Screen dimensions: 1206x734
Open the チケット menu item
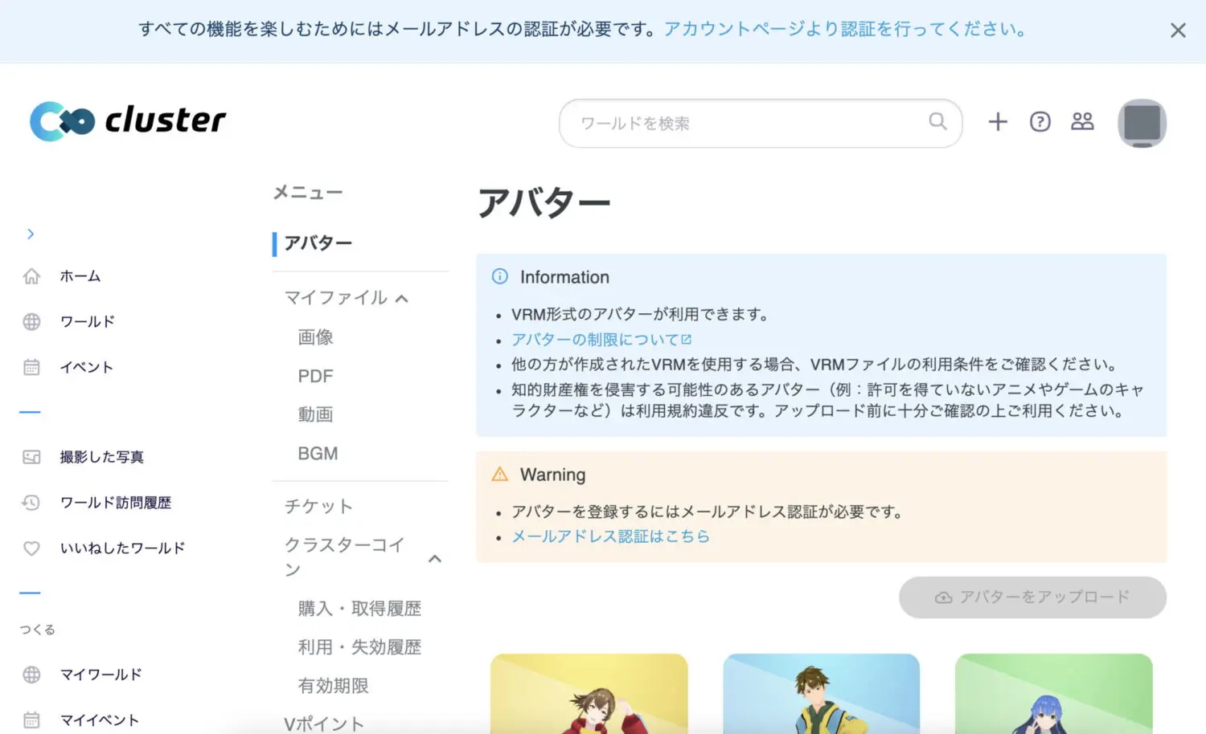pos(318,507)
